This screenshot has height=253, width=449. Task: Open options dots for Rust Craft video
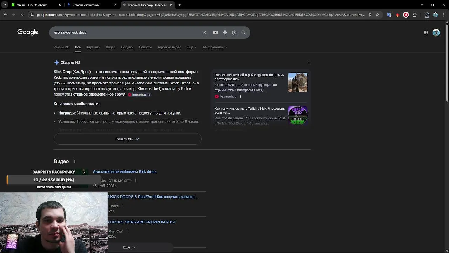(x=128, y=231)
